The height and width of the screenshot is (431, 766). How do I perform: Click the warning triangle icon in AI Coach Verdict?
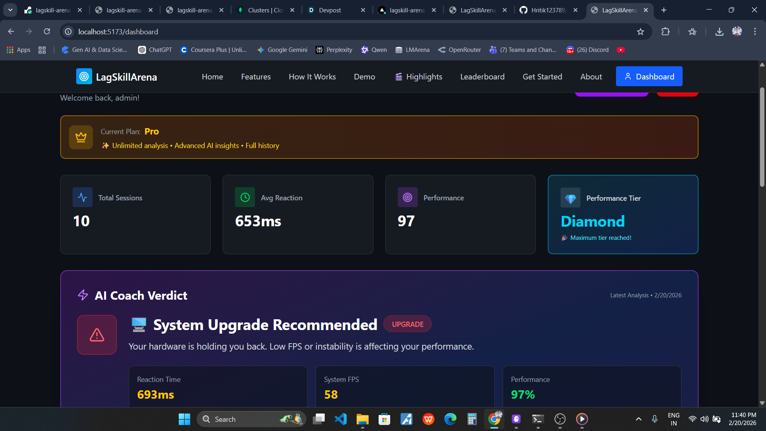pos(97,335)
